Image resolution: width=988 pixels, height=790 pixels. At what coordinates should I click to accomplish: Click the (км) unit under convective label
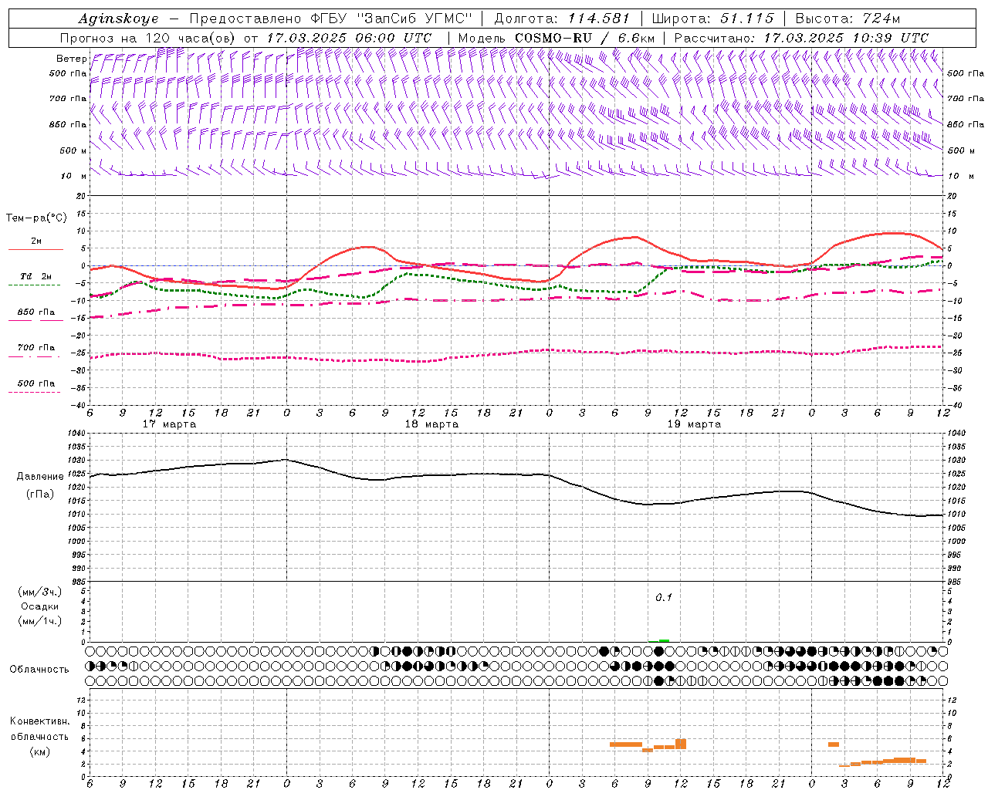coord(39,751)
